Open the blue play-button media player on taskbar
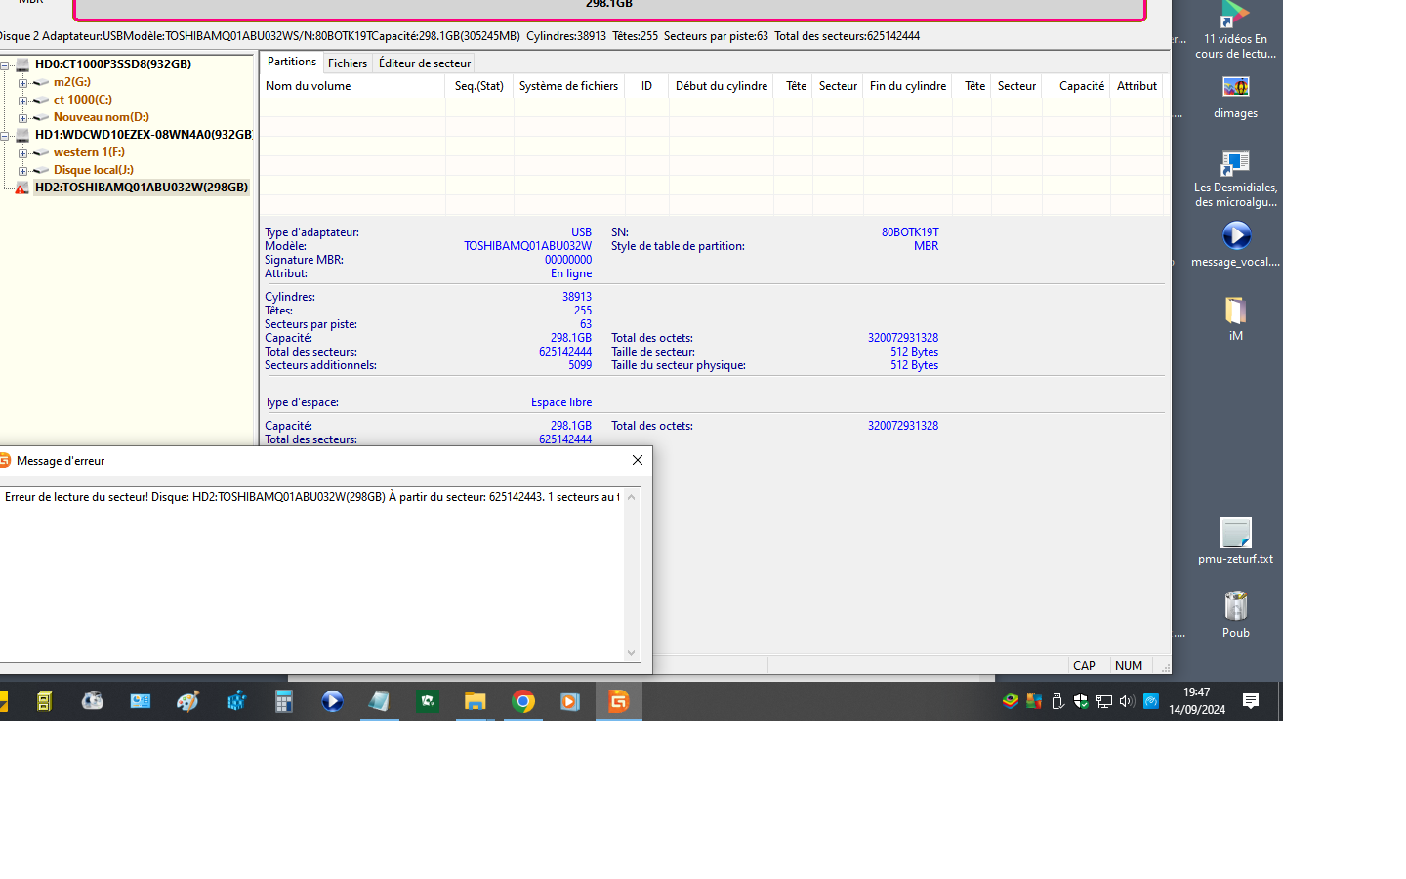 click(332, 701)
